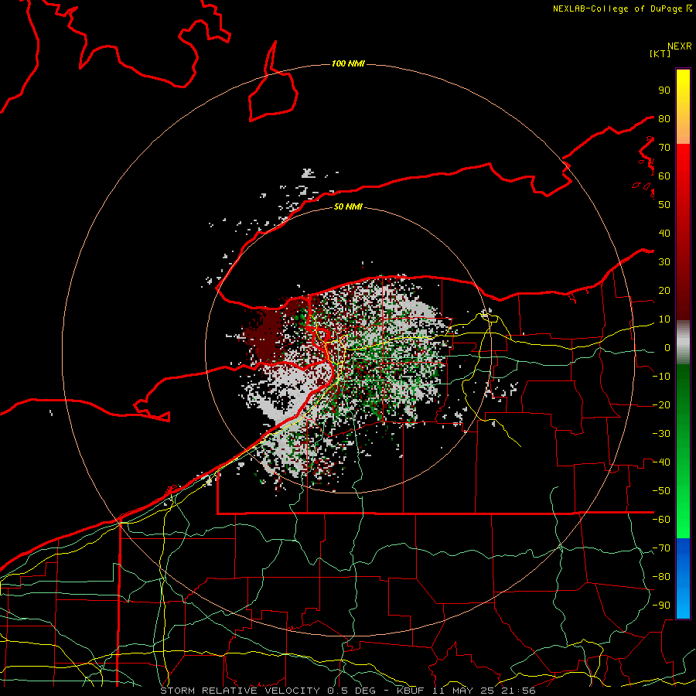Screen dimensions: 696x696
Task: Click the 100 NMI range ring label
Action: [x=348, y=64]
